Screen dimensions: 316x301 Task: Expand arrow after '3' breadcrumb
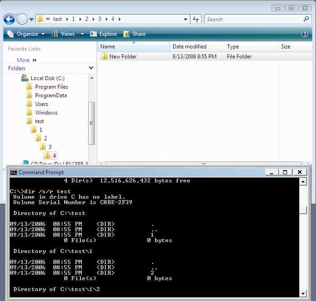(107, 19)
